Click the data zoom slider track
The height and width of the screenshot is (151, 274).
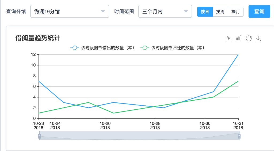[139, 136]
